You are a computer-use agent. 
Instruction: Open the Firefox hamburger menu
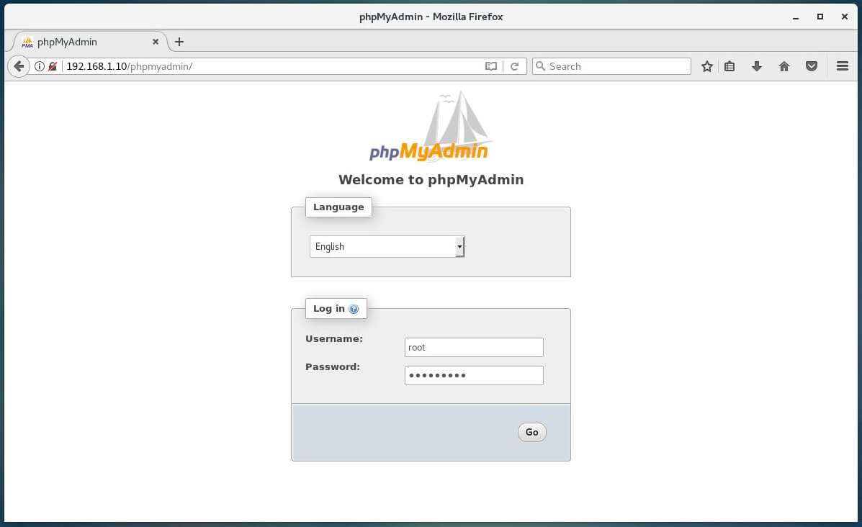tap(843, 66)
